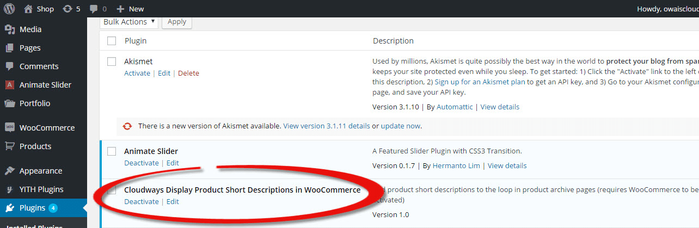Image resolution: width=699 pixels, height=228 pixels.
Task: Click the YITH Plugins sidebar icon
Action: tap(10, 189)
